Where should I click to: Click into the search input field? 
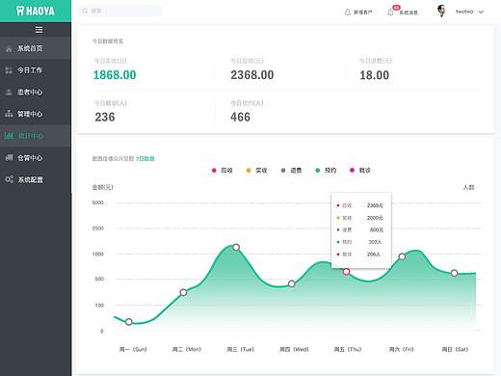click(120, 11)
